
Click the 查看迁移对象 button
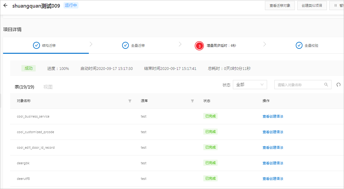pyautogui.click(x=280, y=5)
